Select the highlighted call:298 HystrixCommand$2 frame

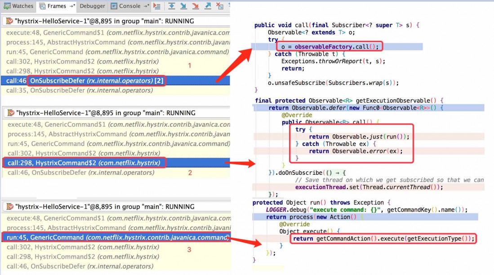tap(84, 163)
